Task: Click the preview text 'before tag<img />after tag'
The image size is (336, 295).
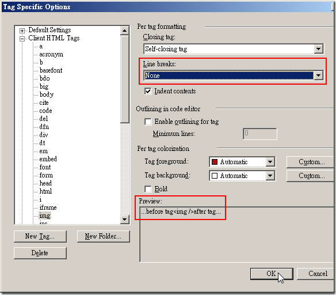Action: [x=181, y=211]
